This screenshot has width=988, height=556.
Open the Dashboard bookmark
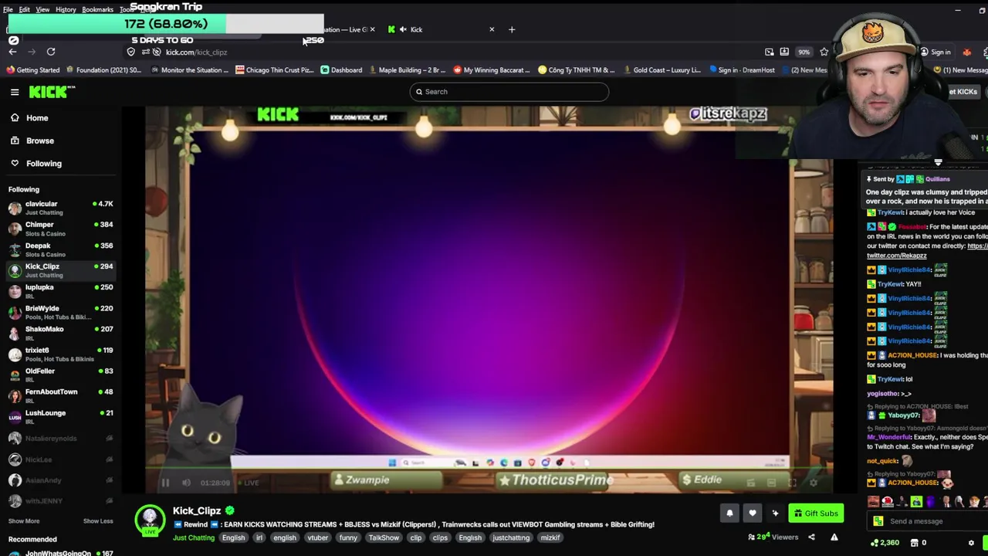pyautogui.click(x=341, y=70)
